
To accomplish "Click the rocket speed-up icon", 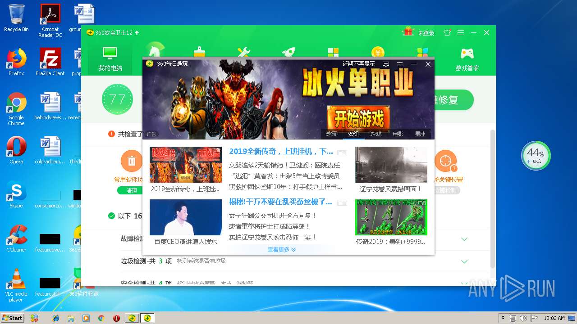I will 288,51.
